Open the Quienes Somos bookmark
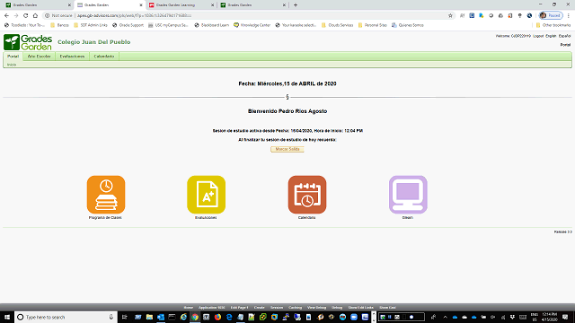 pyautogui.click(x=407, y=25)
